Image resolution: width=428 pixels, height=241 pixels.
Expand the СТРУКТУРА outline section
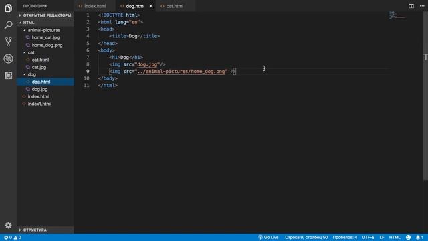click(x=45, y=230)
